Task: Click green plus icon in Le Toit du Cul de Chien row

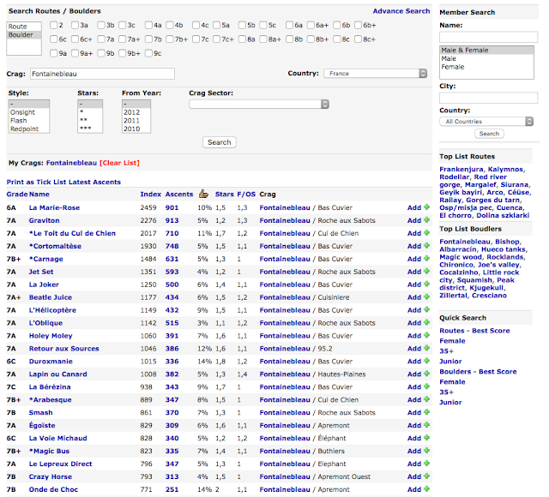Action: click(x=426, y=232)
